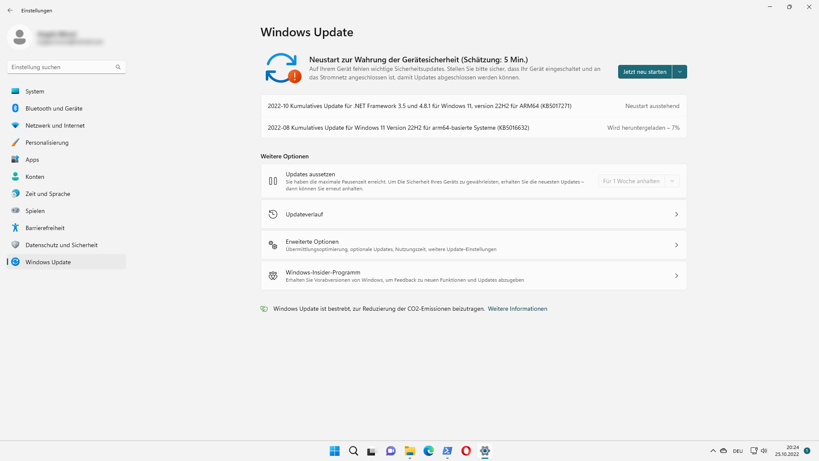Click the Konten person icon
819x461 pixels.
coord(15,176)
